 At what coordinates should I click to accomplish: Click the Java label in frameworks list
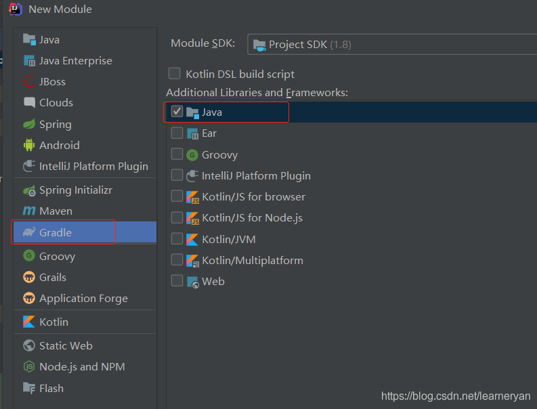coord(212,112)
